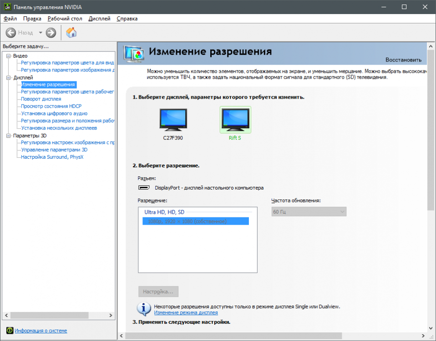Minimize the NVIDIA control panel window
The width and height of the screenshot is (436, 341).
[x=384, y=7]
